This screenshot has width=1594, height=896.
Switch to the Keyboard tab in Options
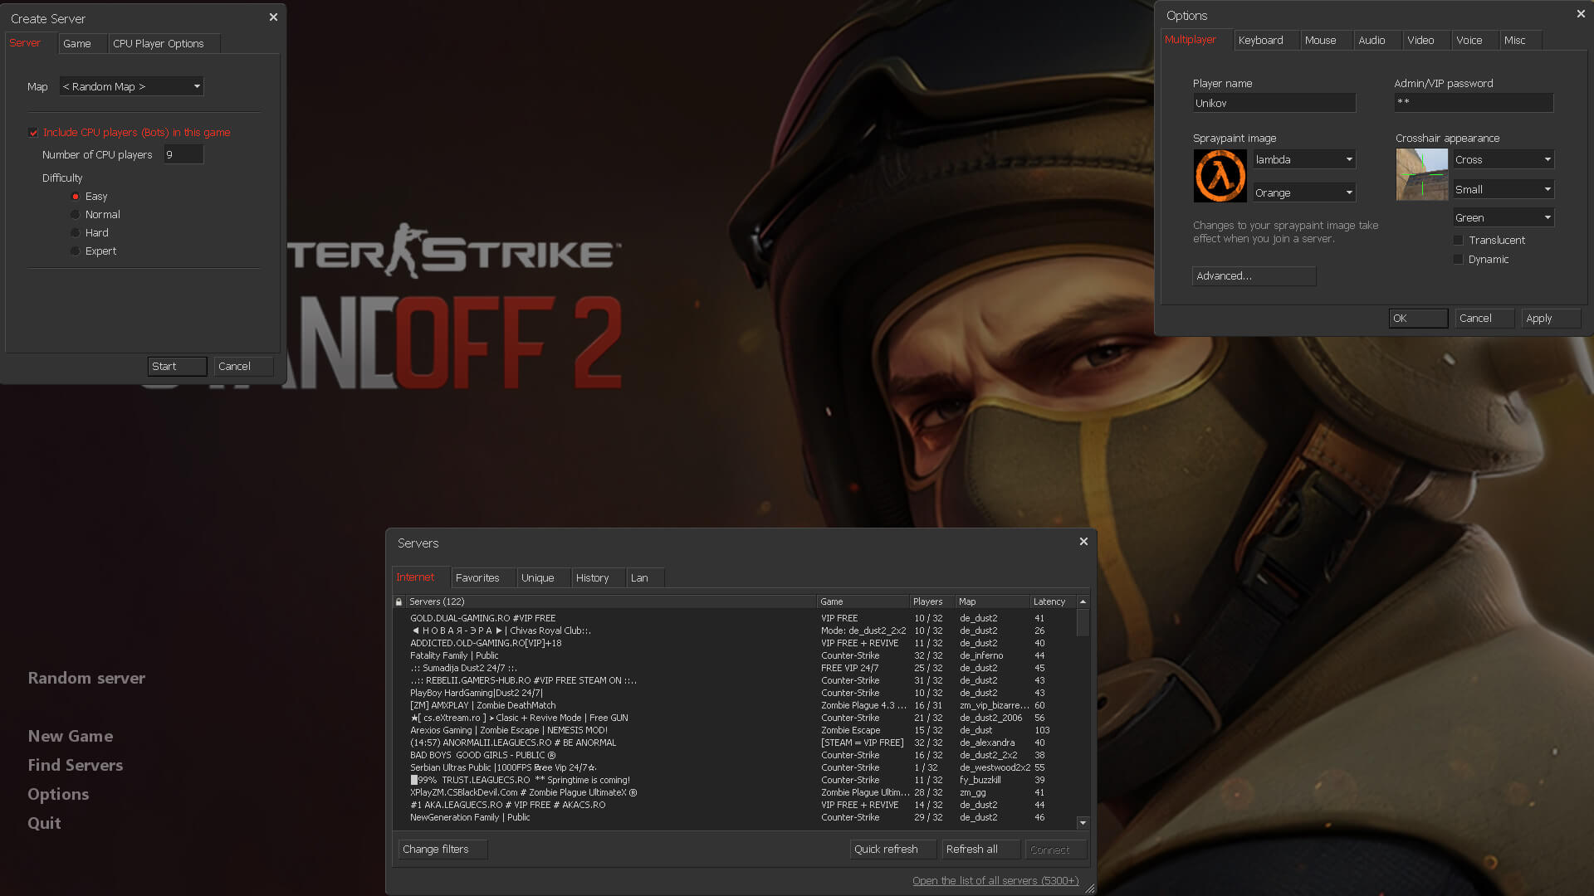pyautogui.click(x=1267, y=40)
